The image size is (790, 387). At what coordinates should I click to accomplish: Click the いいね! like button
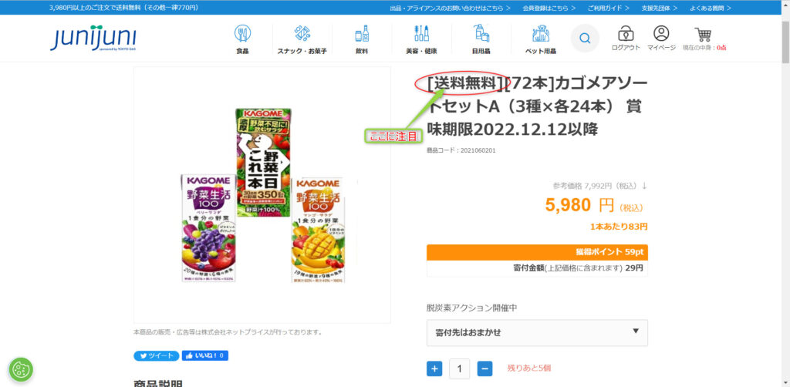[x=205, y=356]
